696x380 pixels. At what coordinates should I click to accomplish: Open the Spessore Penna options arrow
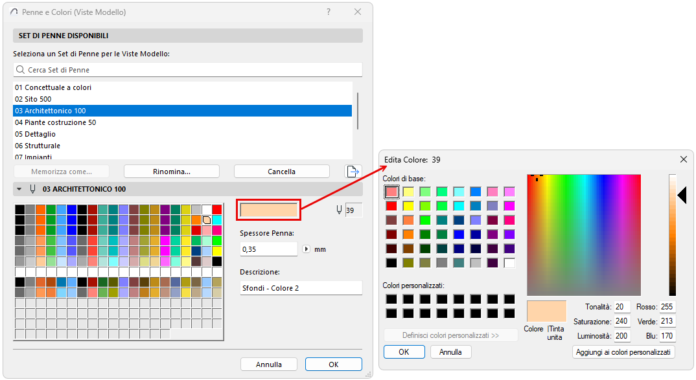[x=305, y=249]
